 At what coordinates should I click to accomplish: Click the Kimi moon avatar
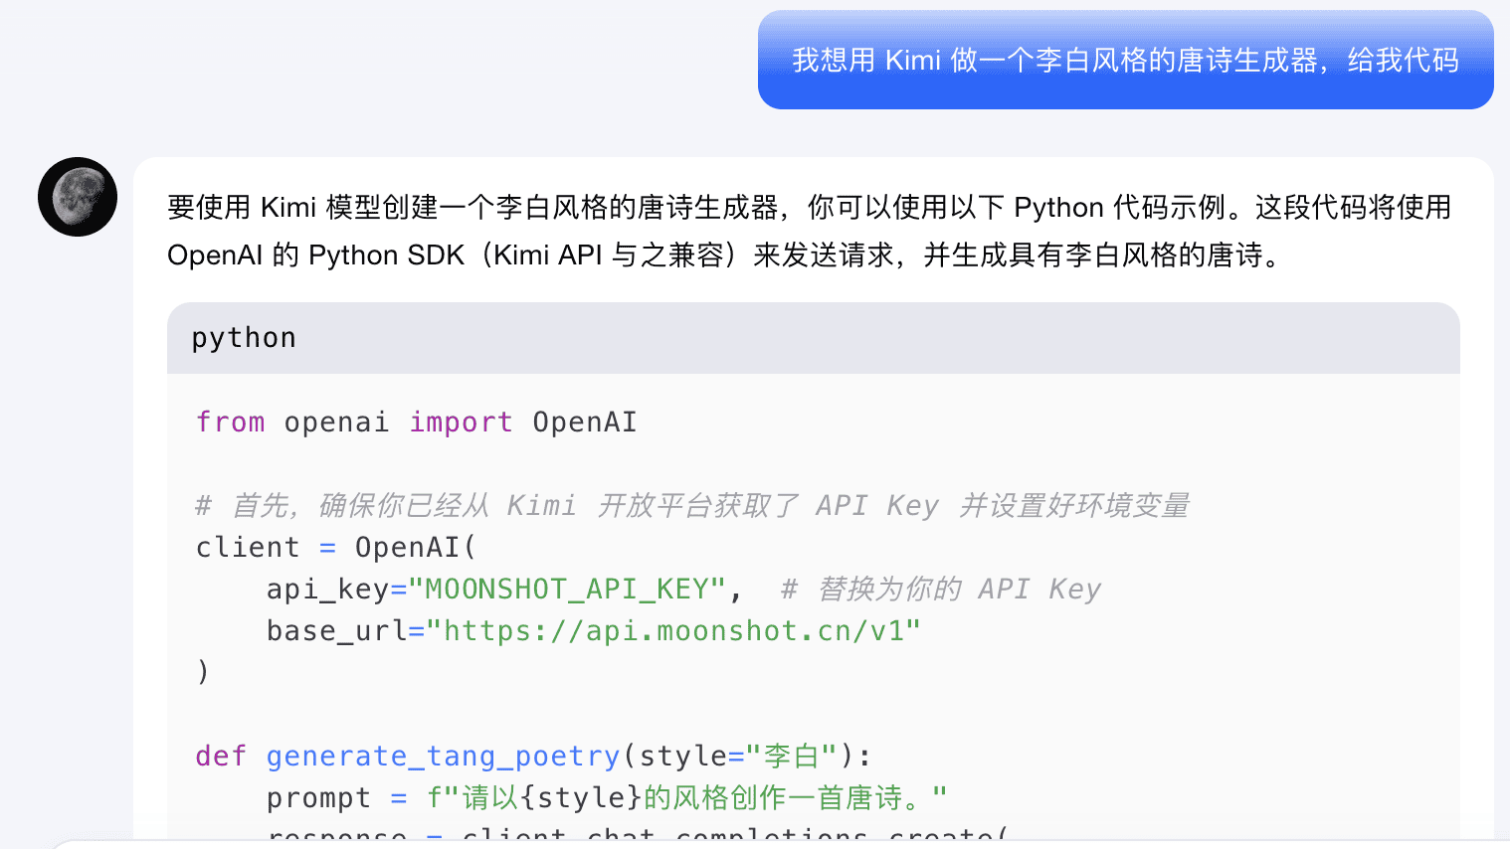coord(78,197)
